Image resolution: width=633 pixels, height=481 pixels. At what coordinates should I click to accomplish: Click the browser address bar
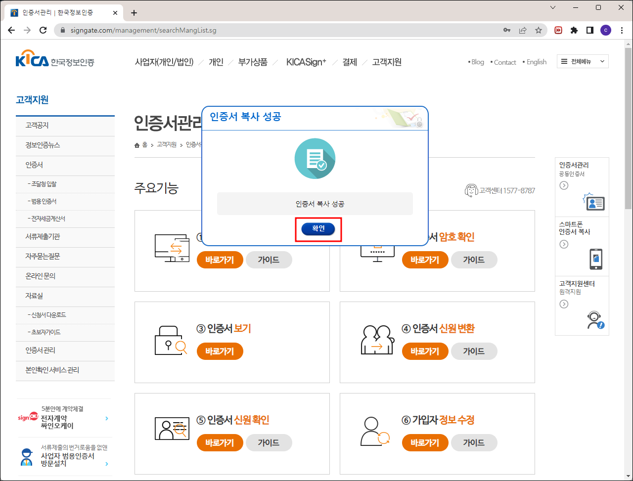pyautogui.click(x=198, y=30)
